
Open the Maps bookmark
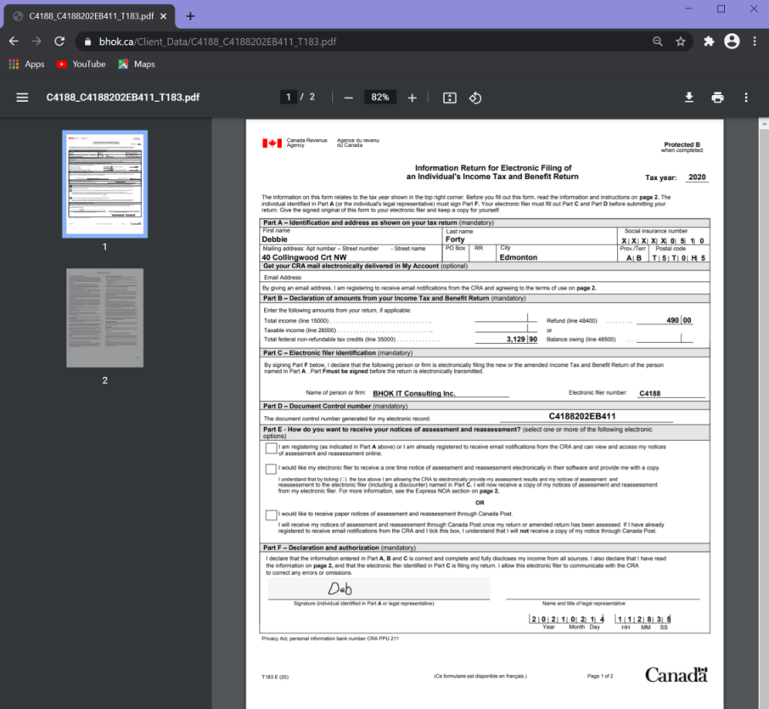136,65
